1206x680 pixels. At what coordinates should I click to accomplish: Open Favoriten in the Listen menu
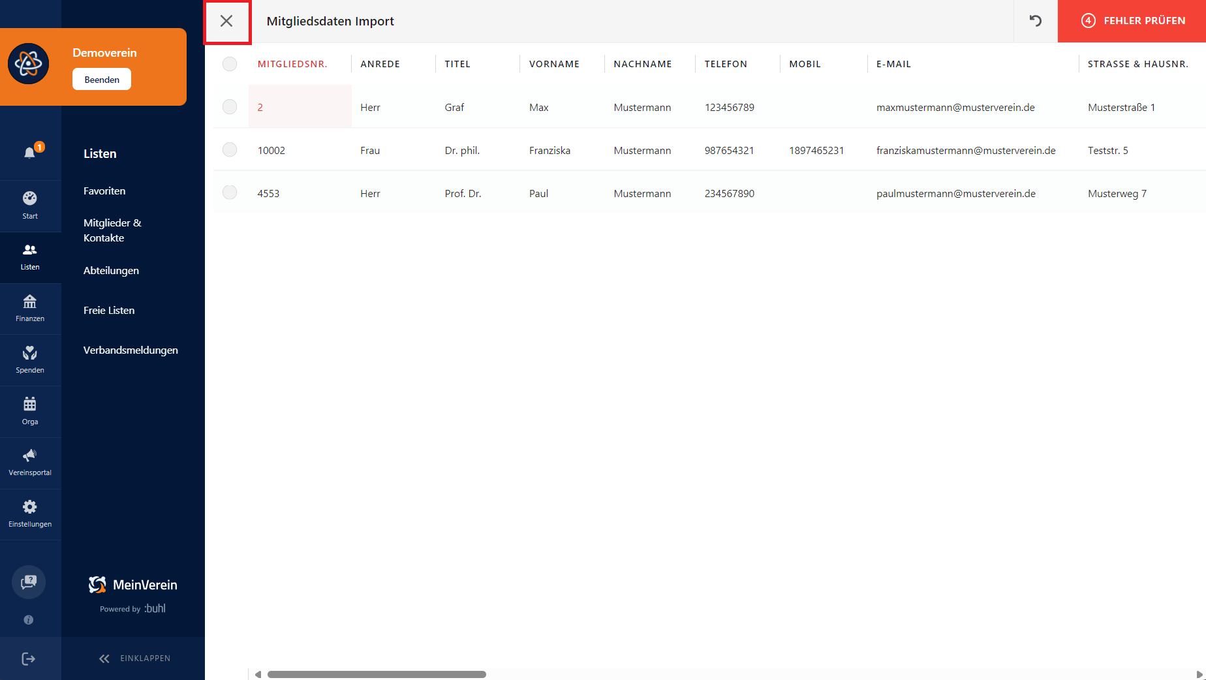point(104,191)
